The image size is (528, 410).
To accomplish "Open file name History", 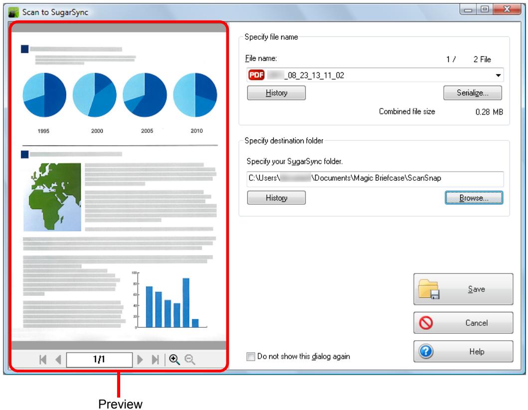I will point(276,93).
